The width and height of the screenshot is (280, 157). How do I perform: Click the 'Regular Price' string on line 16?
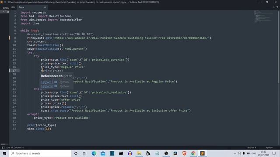click(72, 67)
